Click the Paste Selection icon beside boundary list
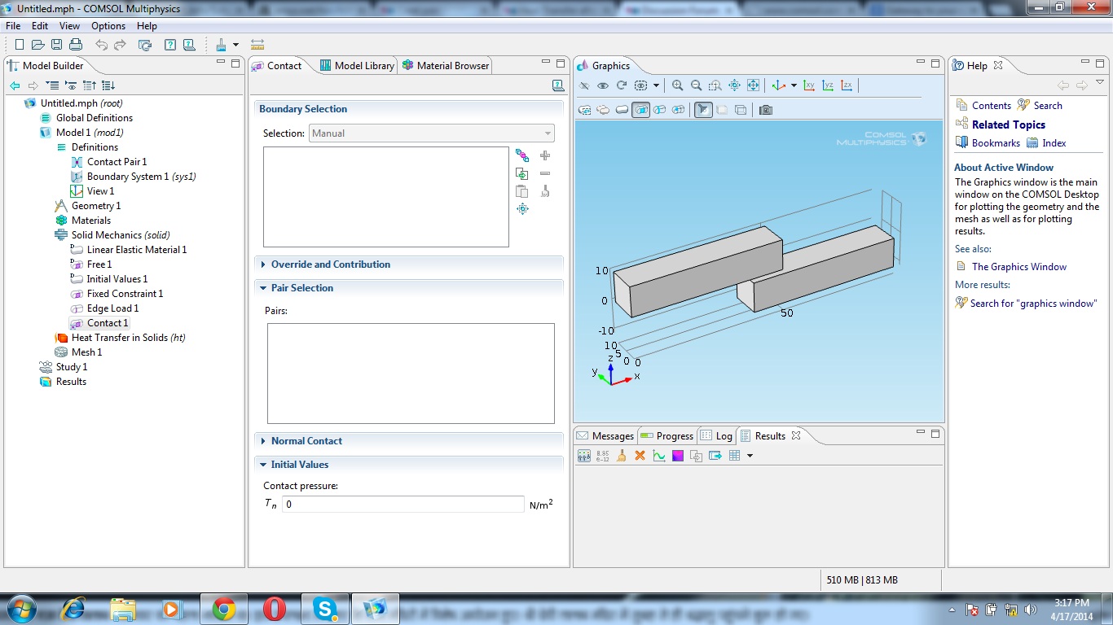 (x=522, y=191)
